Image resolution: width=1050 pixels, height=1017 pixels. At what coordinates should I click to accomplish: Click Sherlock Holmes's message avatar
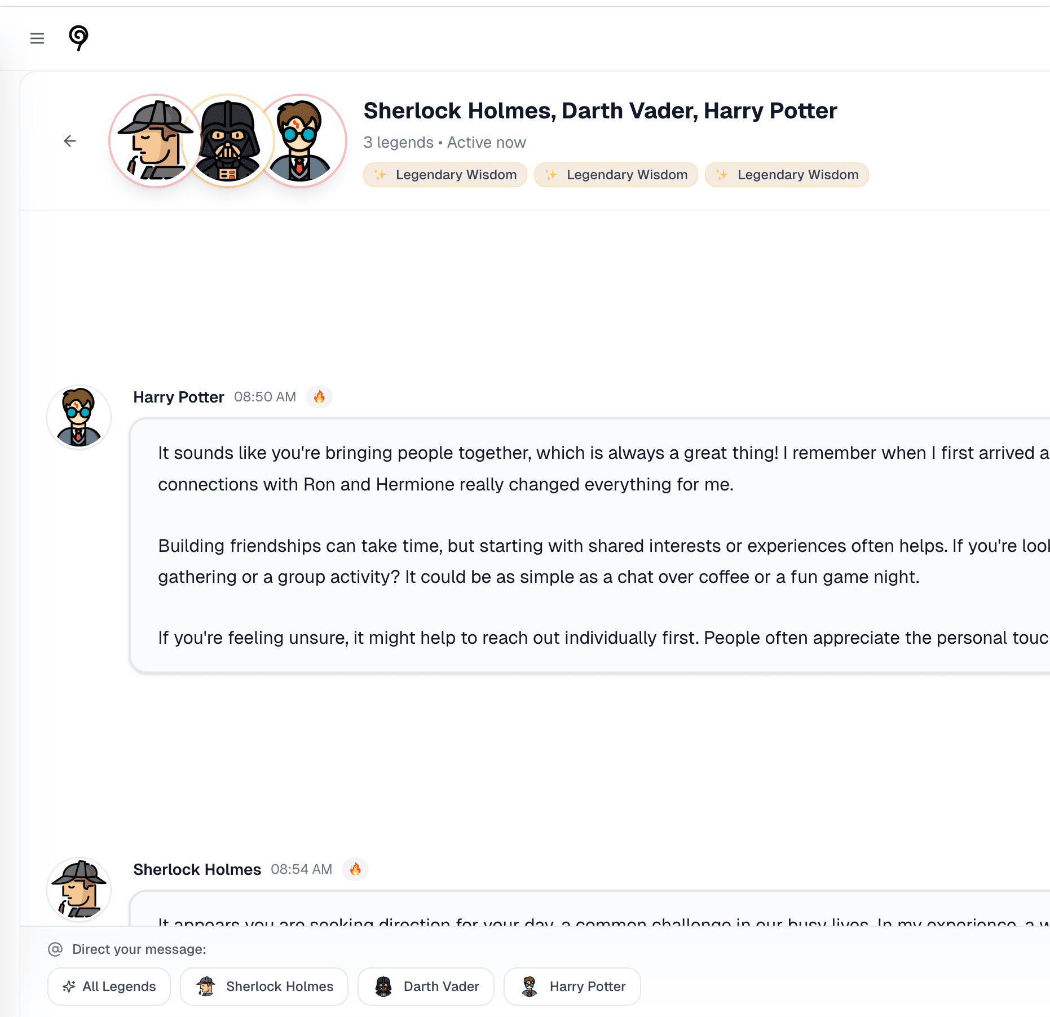click(x=79, y=890)
